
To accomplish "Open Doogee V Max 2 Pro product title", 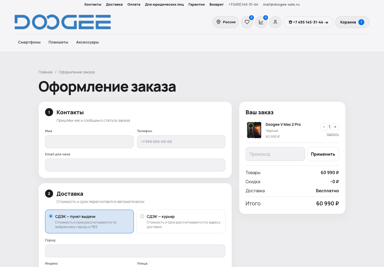I will [x=283, y=124].
